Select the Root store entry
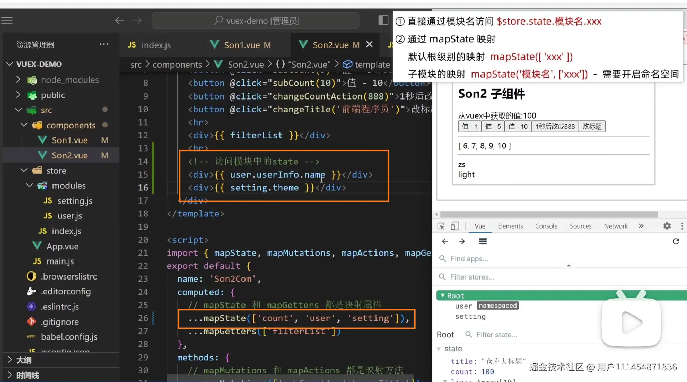The width and height of the screenshot is (687, 382). click(x=561, y=295)
